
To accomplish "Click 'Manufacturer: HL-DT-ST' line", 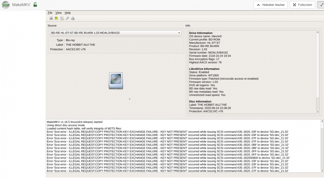I will coord(204,43).
